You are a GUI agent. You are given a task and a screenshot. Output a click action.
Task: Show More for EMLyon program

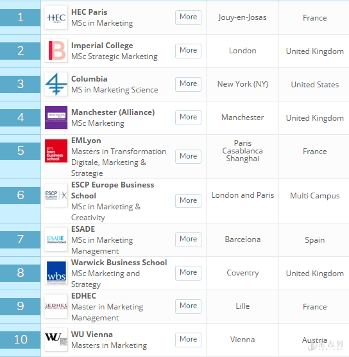[188, 157]
